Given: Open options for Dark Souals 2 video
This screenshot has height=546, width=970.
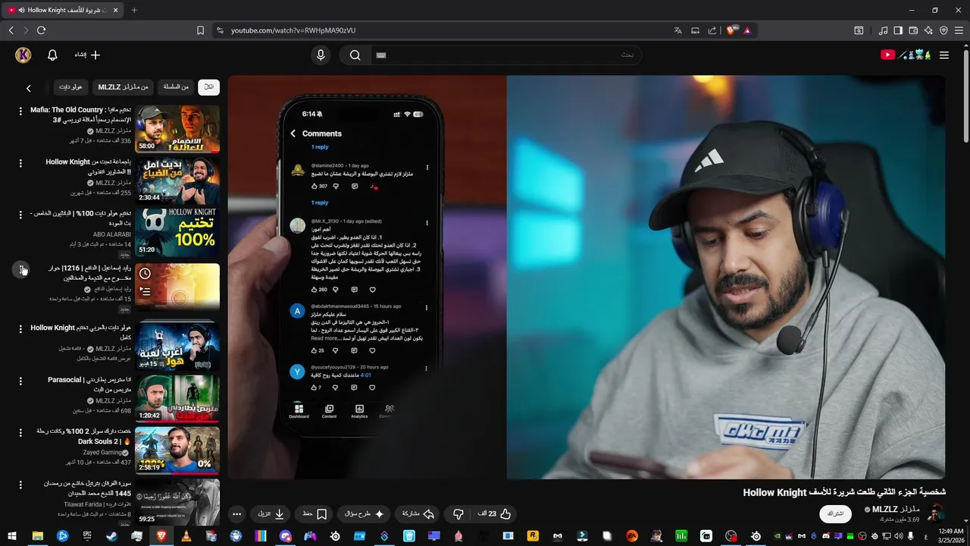Looking at the screenshot, I should pyautogui.click(x=20, y=432).
